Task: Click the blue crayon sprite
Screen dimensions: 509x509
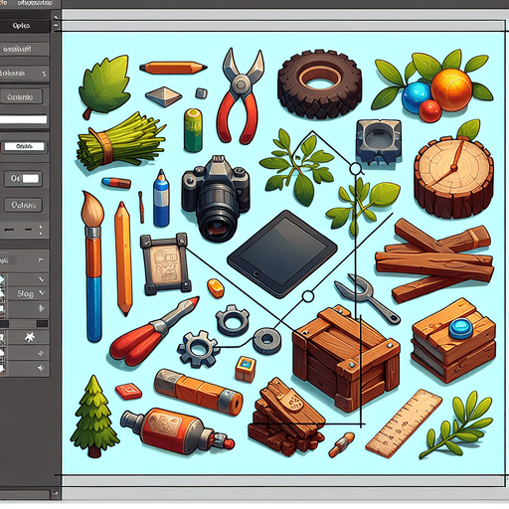Action: tap(161, 198)
